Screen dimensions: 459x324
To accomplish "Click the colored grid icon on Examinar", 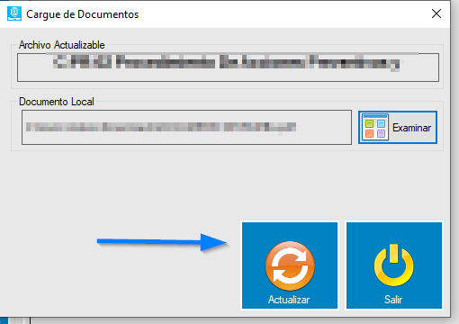I will click(x=375, y=128).
